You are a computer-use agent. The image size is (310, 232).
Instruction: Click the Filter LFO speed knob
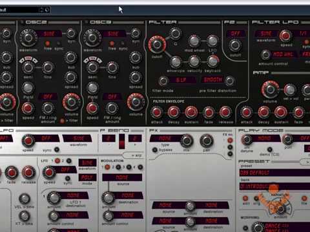click(285, 35)
